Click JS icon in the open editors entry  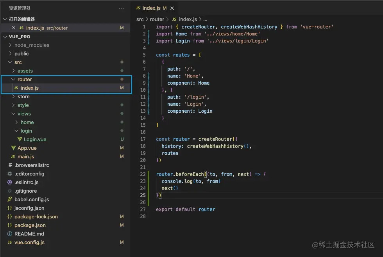21,28
